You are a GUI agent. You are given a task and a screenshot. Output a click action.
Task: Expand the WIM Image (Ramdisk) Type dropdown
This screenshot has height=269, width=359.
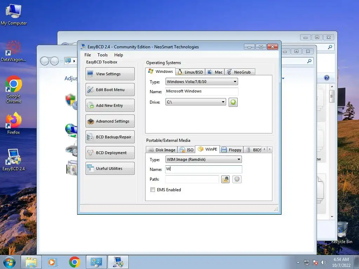203,159
